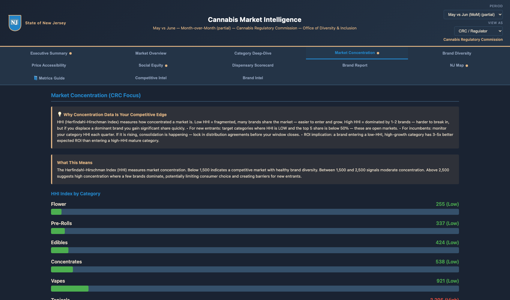510x300 pixels.
Task: Click the Edibles HHI progress bar
Action: pyautogui.click(x=255, y=250)
